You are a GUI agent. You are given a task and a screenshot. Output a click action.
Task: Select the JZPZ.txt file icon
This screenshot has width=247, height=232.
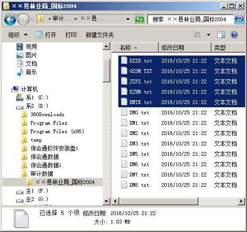(124, 81)
